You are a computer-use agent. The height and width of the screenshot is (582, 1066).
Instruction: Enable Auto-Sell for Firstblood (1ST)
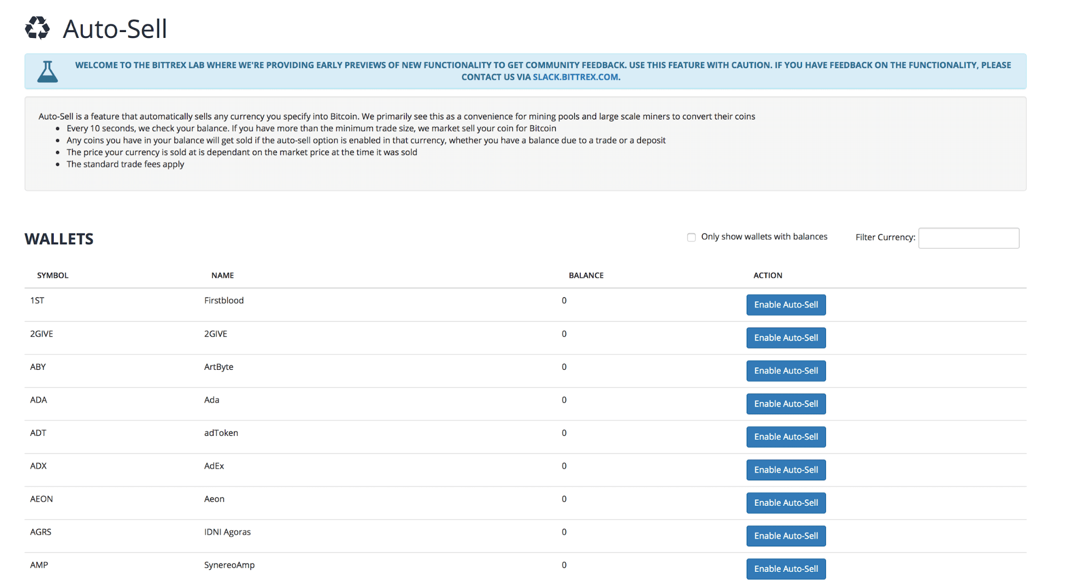pyautogui.click(x=786, y=305)
